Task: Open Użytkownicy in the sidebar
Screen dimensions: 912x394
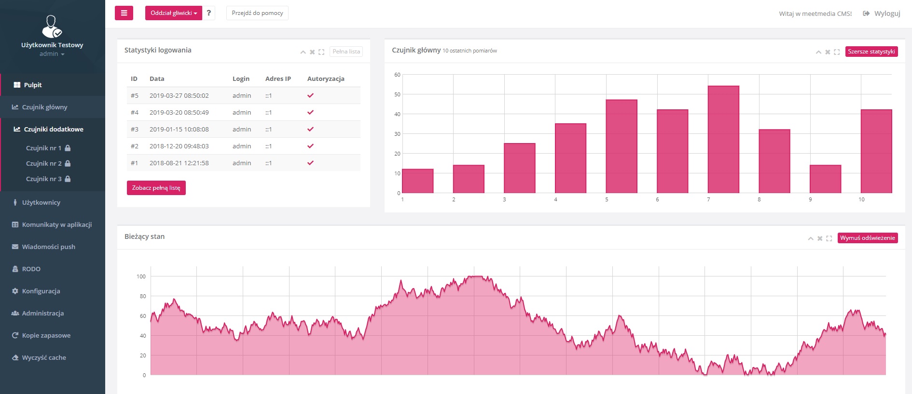Action: tap(41, 202)
